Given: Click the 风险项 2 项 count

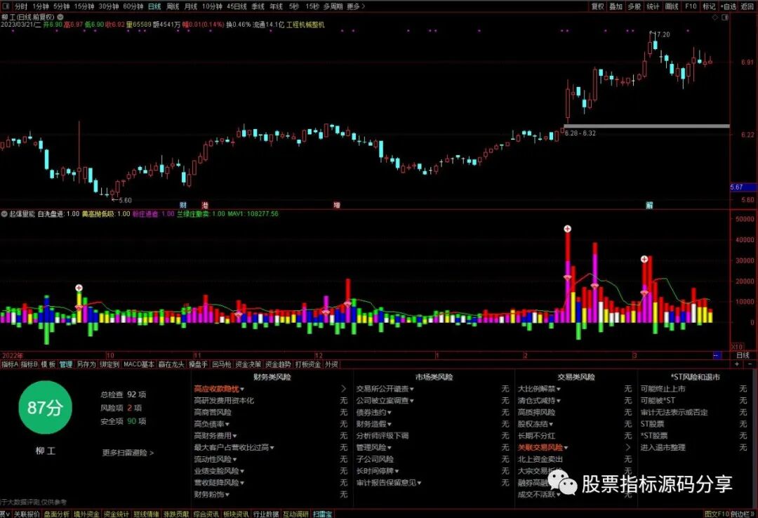Looking at the screenshot, I should point(121,408).
